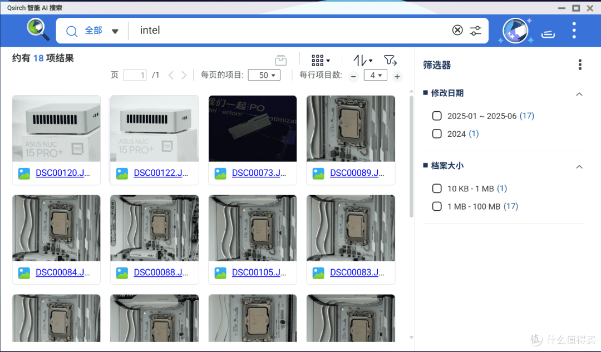Open the 筛选器 panel three-dot menu

580,65
